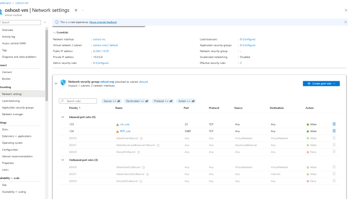The image size is (348, 199).
Task: Dismiss the new experience info banner
Action: click(x=345, y=22)
